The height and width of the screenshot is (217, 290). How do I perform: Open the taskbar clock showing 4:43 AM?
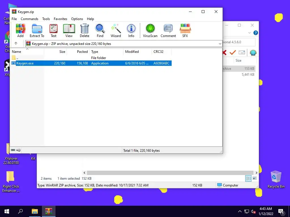point(266,211)
